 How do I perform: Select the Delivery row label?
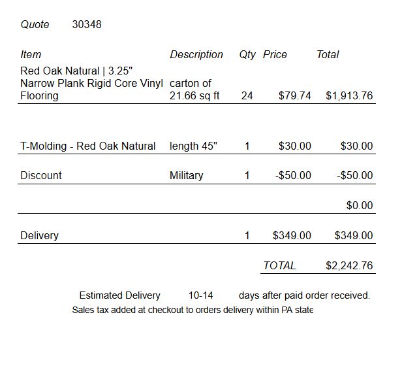39,235
